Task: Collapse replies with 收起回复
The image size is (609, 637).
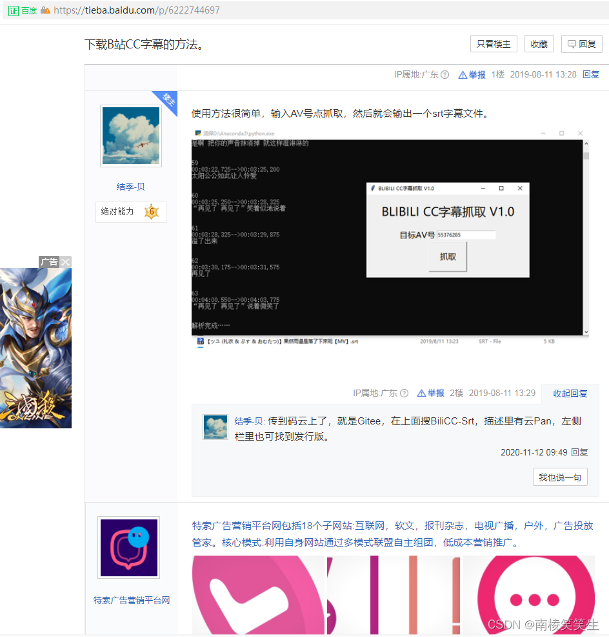Action: [x=570, y=393]
